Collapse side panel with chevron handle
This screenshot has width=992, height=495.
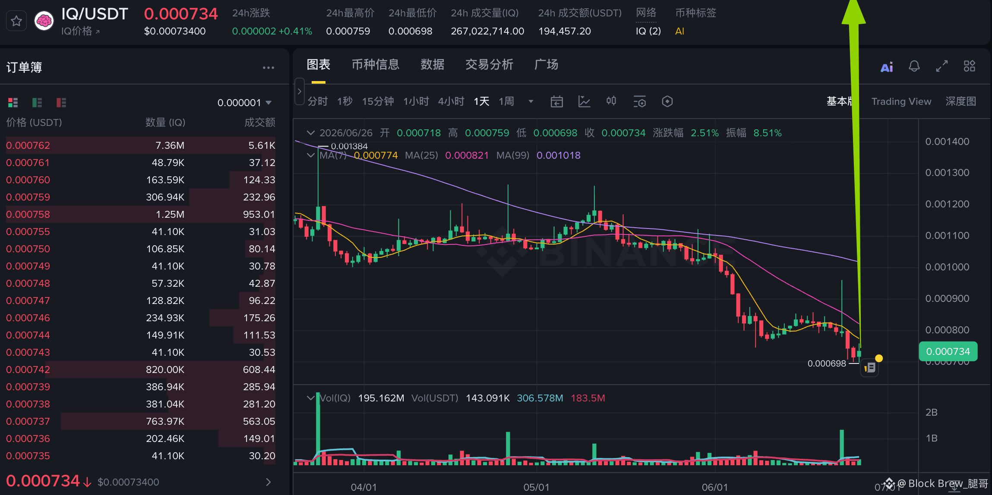(300, 91)
